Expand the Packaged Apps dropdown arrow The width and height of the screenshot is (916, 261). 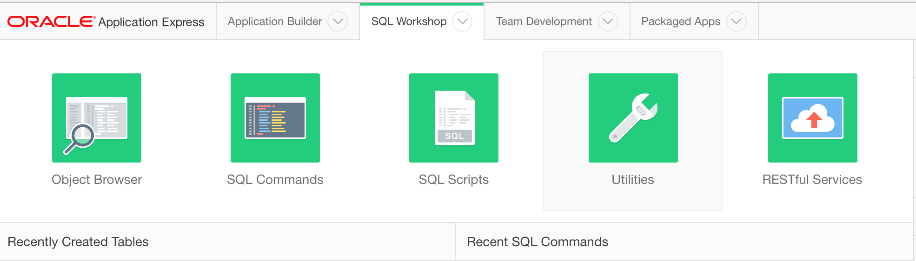(737, 21)
